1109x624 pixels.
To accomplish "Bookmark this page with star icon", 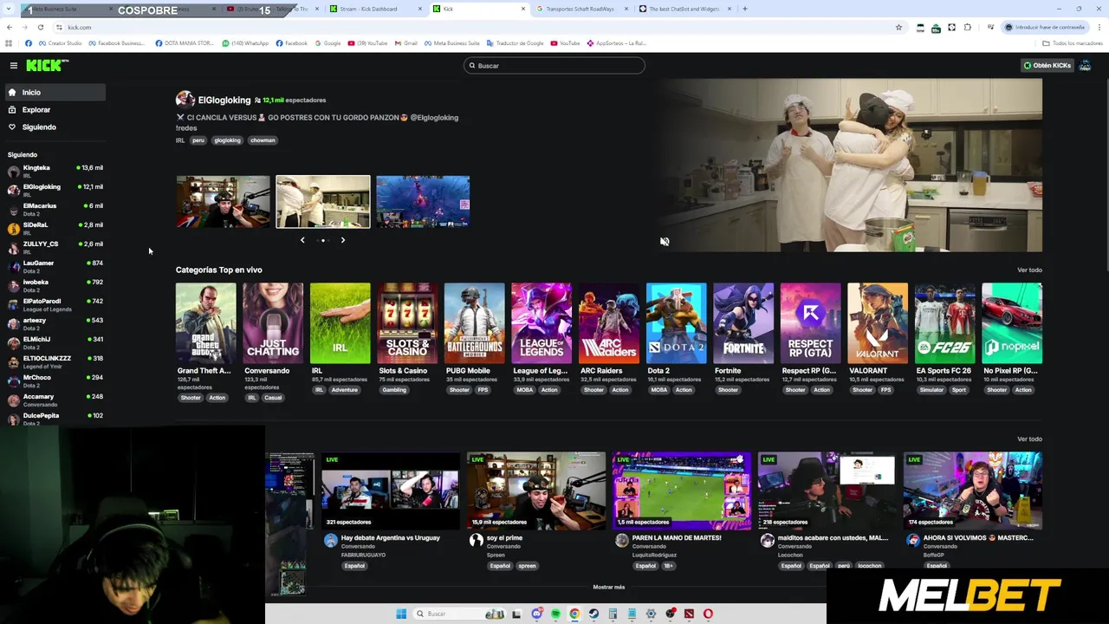I will coord(898,27).
